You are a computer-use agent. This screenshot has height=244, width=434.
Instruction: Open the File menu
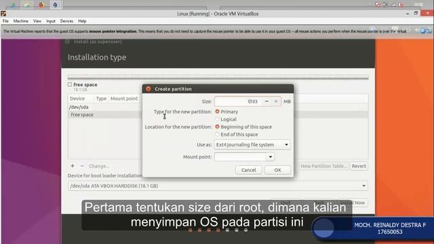[5, 21]
